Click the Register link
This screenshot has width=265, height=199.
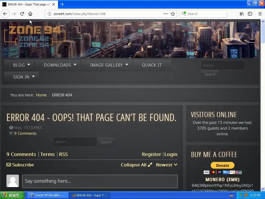[x=151, y=154]
